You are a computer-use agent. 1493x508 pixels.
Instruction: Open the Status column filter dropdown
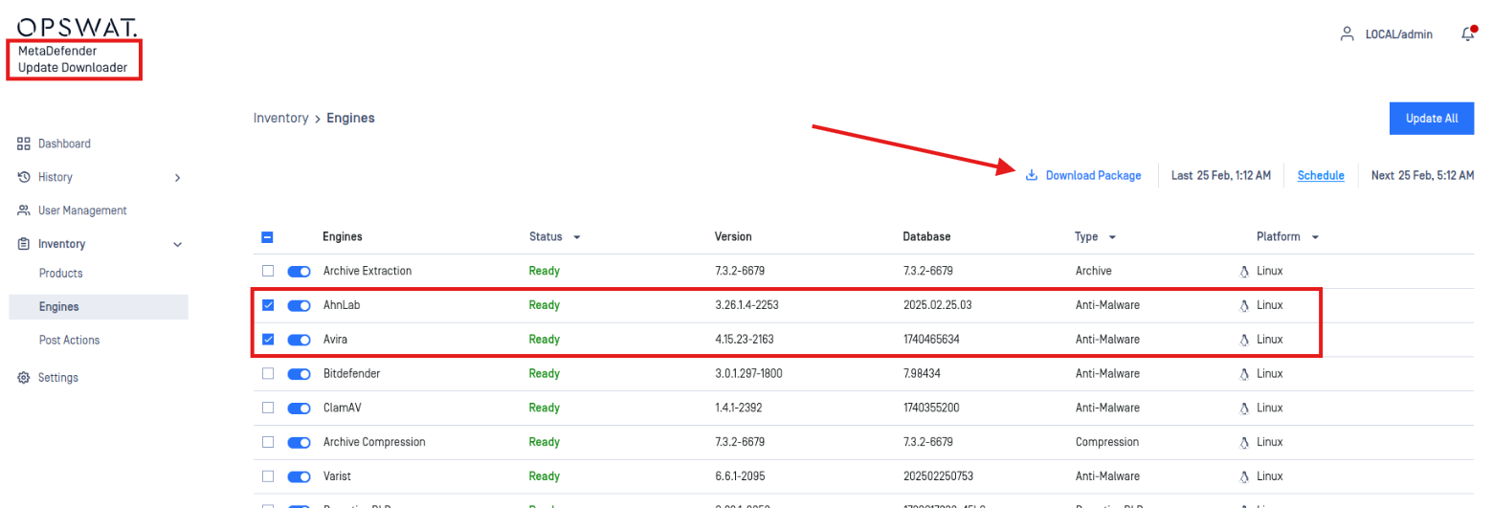[576, 237]
